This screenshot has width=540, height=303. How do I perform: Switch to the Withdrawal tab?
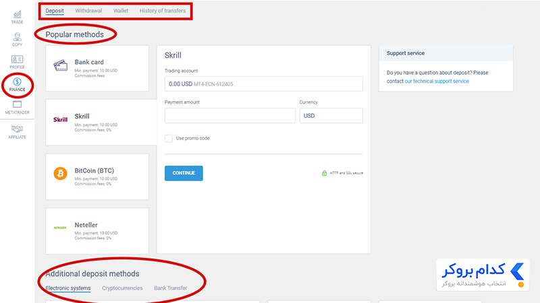(88, 11)
